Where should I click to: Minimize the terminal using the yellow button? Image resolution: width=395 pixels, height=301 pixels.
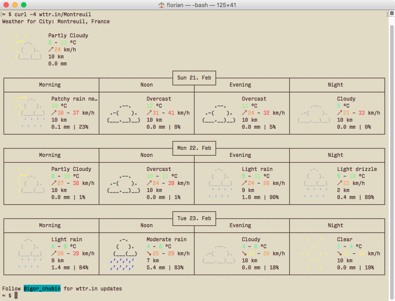tap(15, 5)
